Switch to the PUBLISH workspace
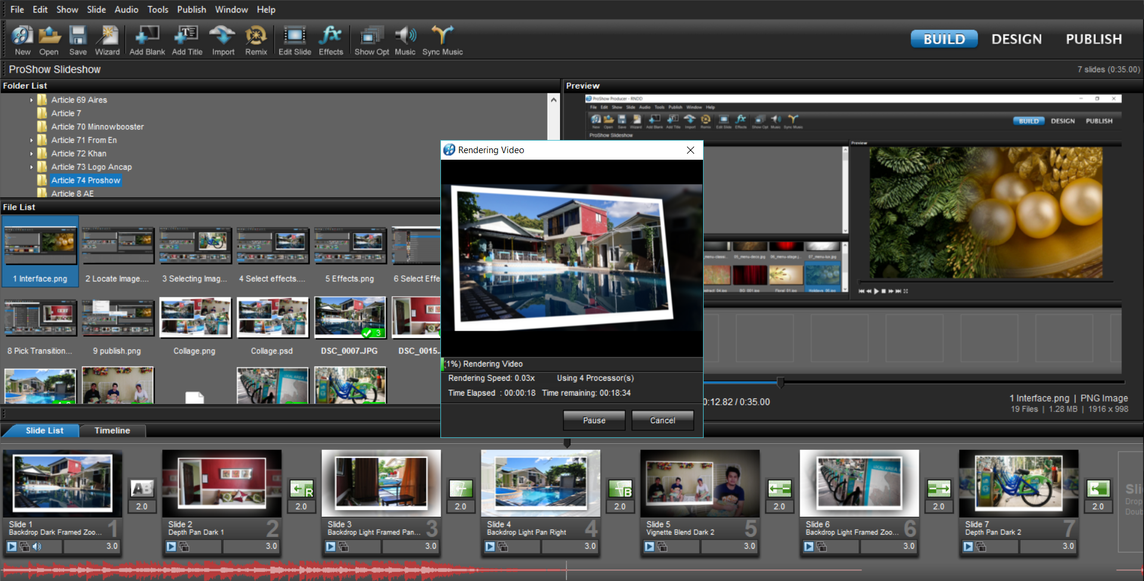Screen dimensions: 1144x581 point(1094,39)
